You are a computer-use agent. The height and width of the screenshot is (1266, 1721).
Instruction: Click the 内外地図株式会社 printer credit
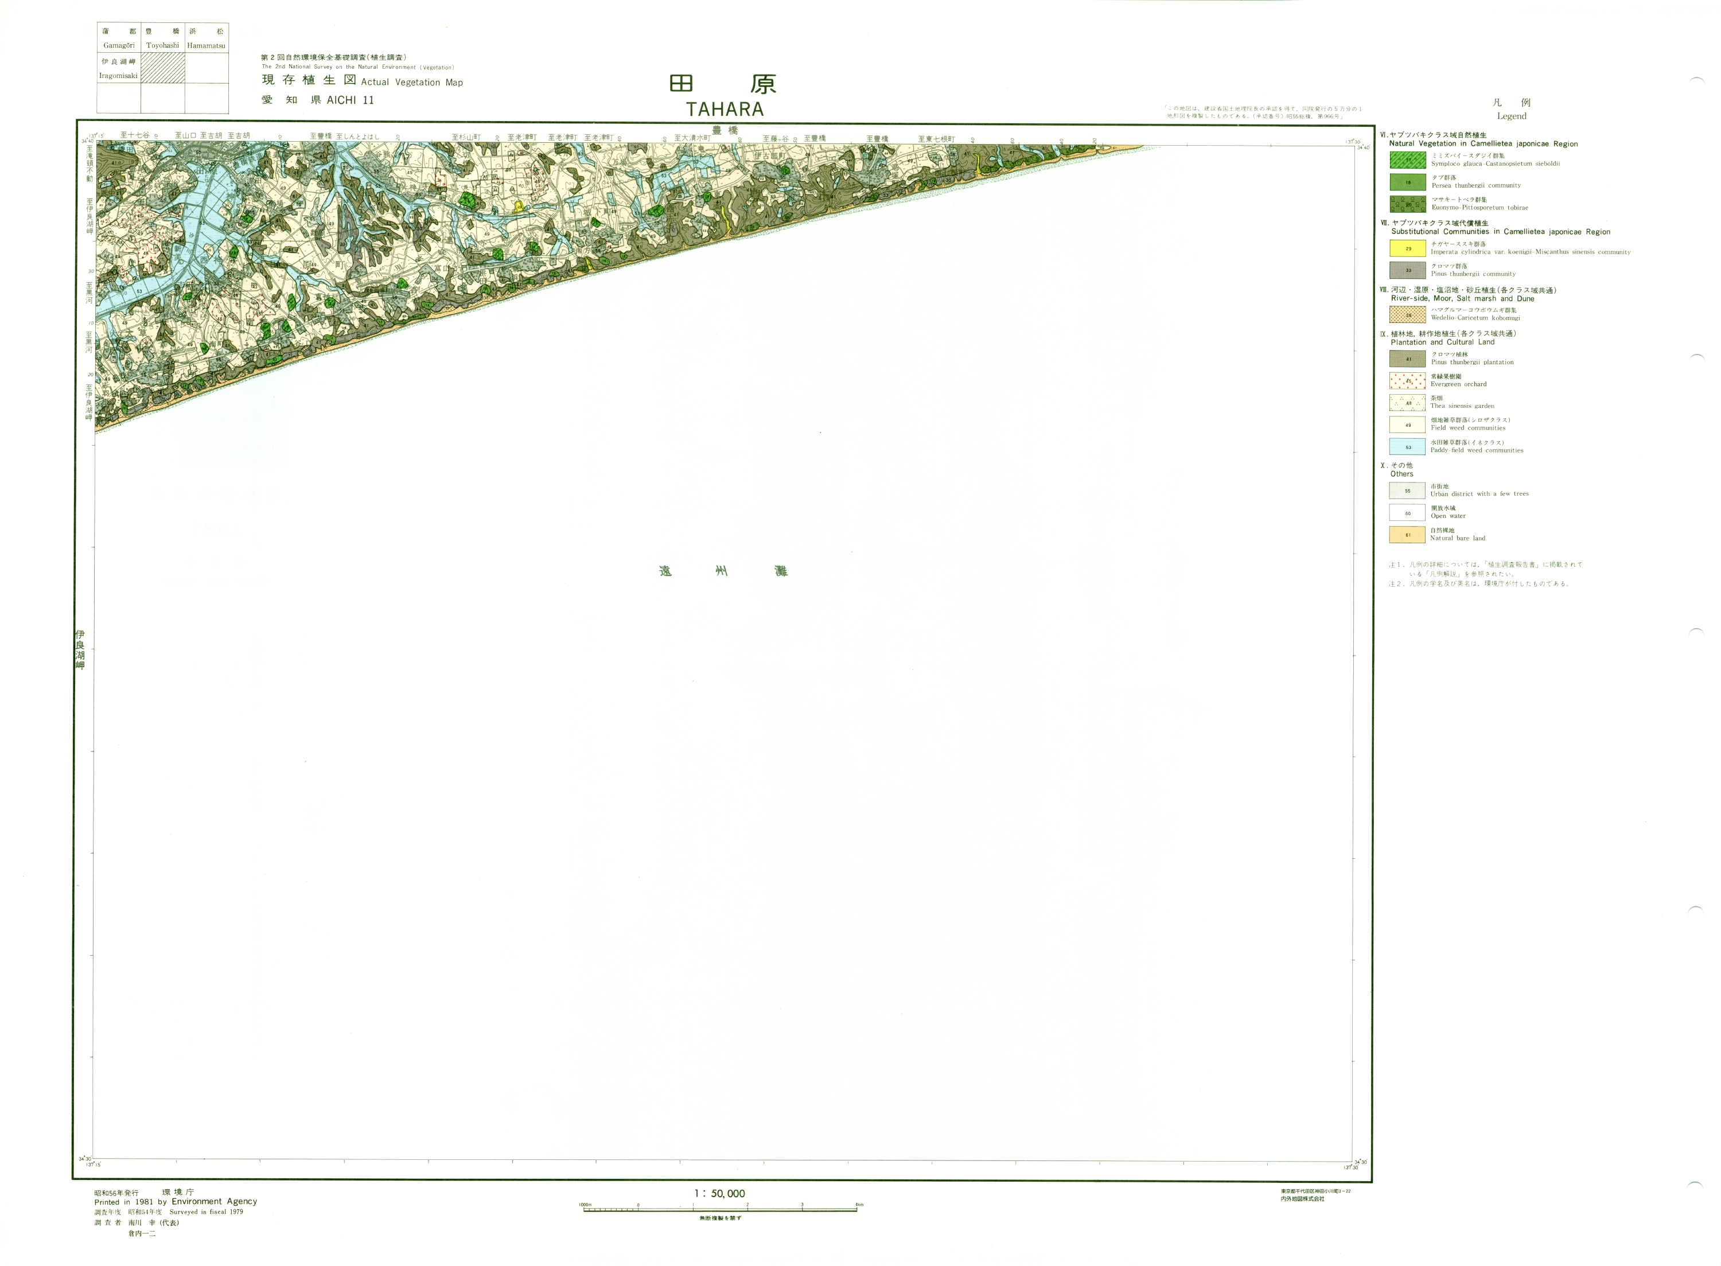click(x=1302, y=1198)
